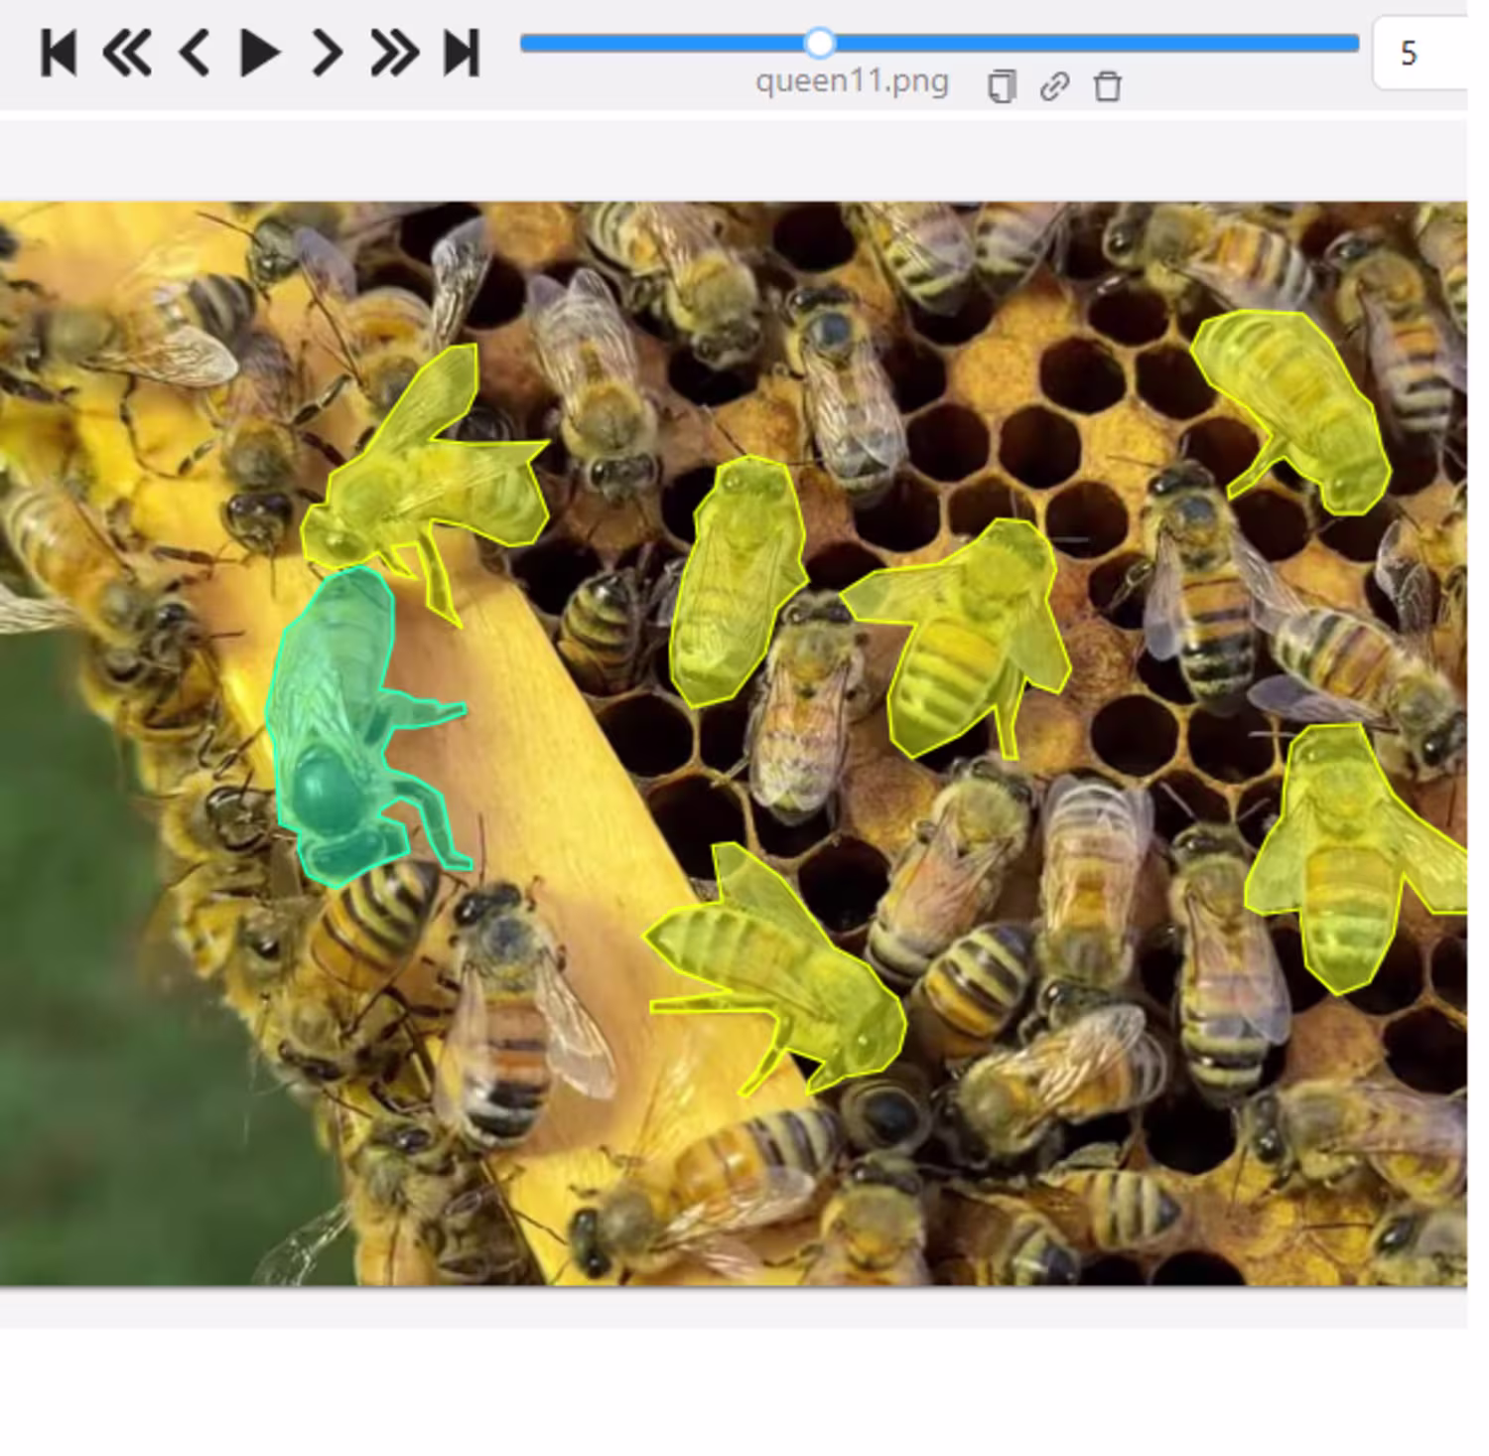Click the Play button
This screenshot has width=1489, height=1456.
coord(260,53)
